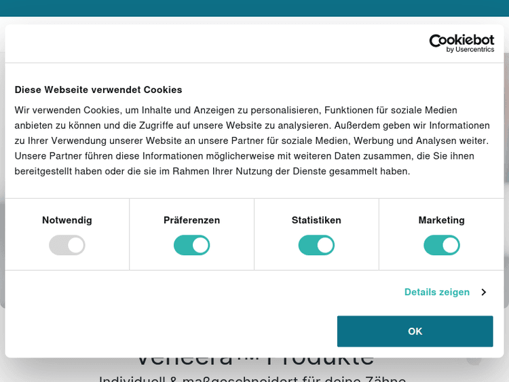Image resolution: width=509 pixels, height=382 pixels.
Task: Click the teal header bar behind the dialog
Action: pyautogui.click(x=254, y=9)
